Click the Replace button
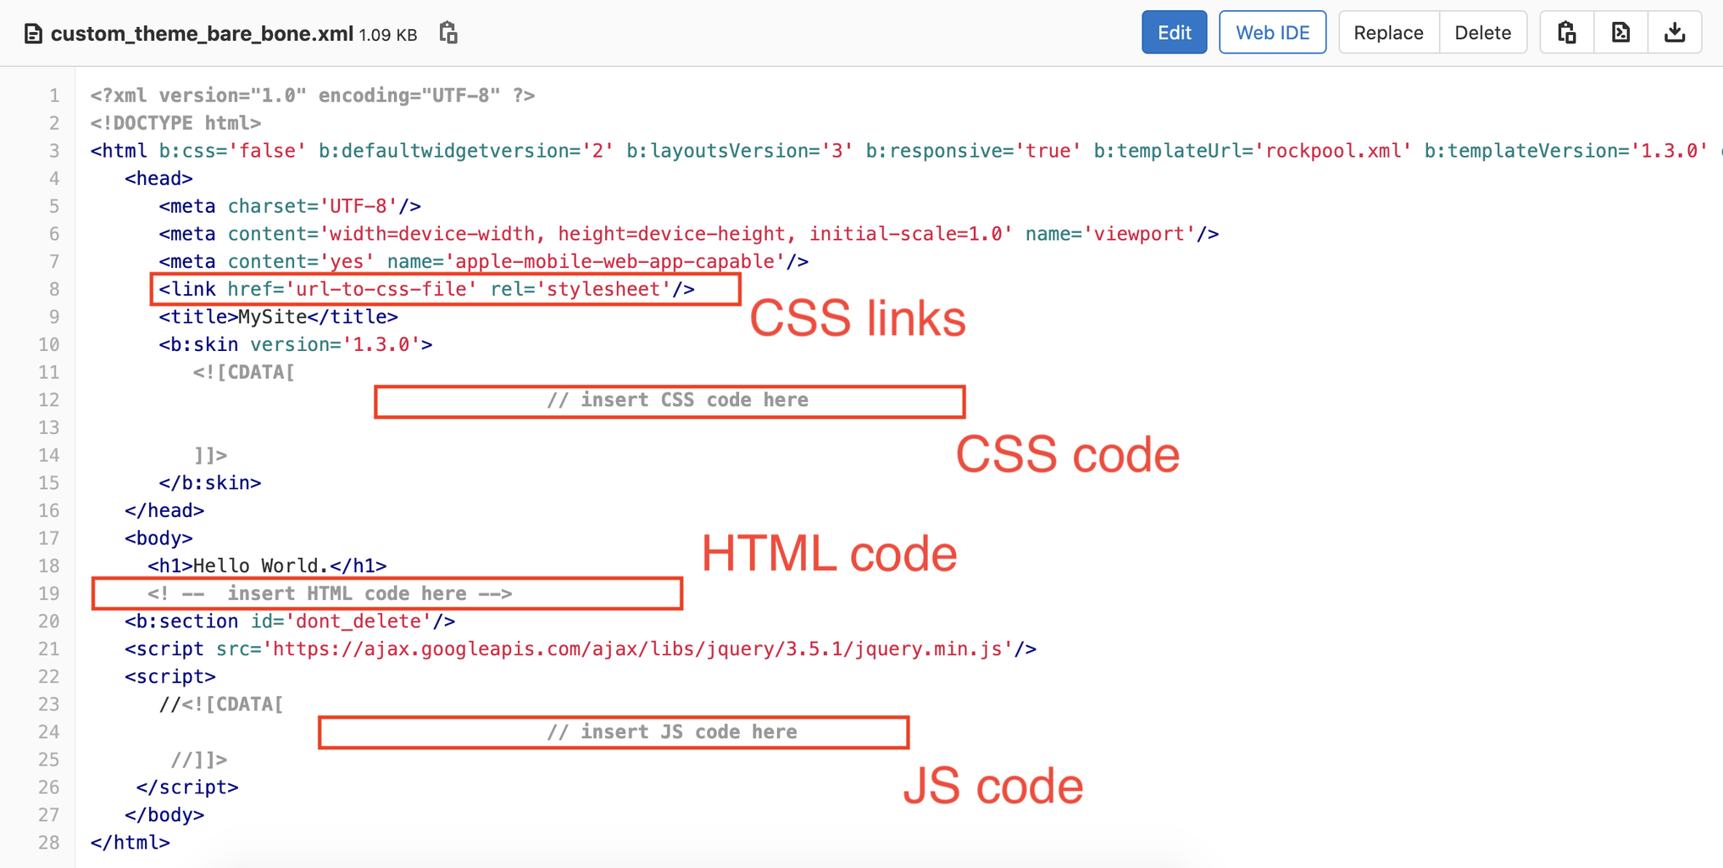Image resolution: width=1723 pixels, height=868 pixels. tap(1388, 31)
